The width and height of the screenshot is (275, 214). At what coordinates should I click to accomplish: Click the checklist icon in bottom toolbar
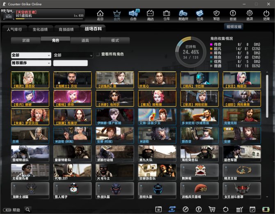click(239, 209)
